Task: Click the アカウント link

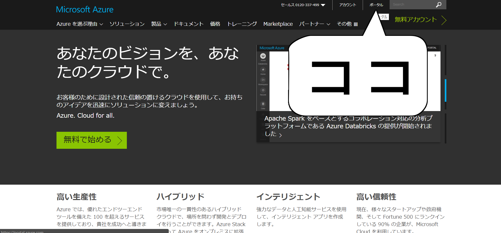Action: 348,5
